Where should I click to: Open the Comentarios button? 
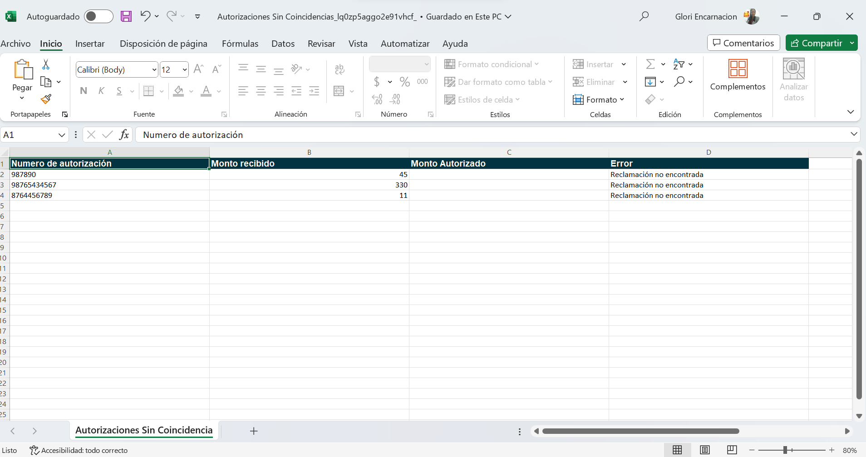tap(743, 43)
